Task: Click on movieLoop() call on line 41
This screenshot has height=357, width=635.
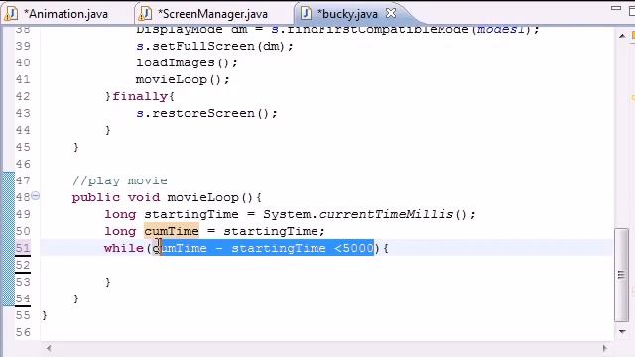Action: click(183, 79)
